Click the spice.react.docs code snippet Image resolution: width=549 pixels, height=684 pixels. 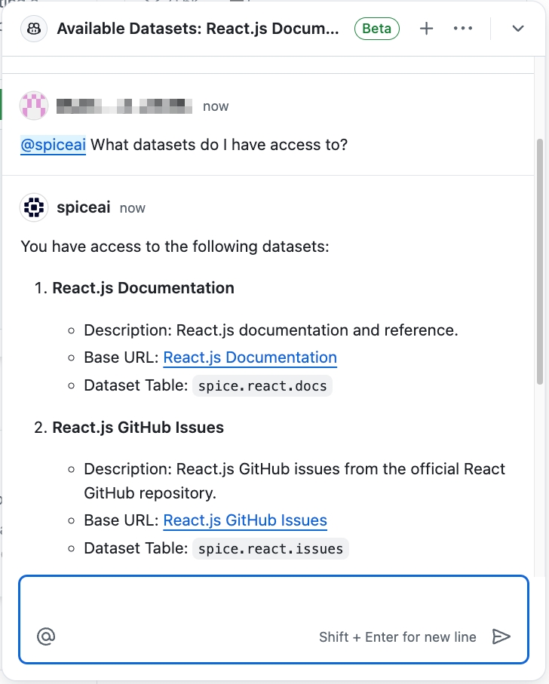pyautogui.click(x=262, y=386)
